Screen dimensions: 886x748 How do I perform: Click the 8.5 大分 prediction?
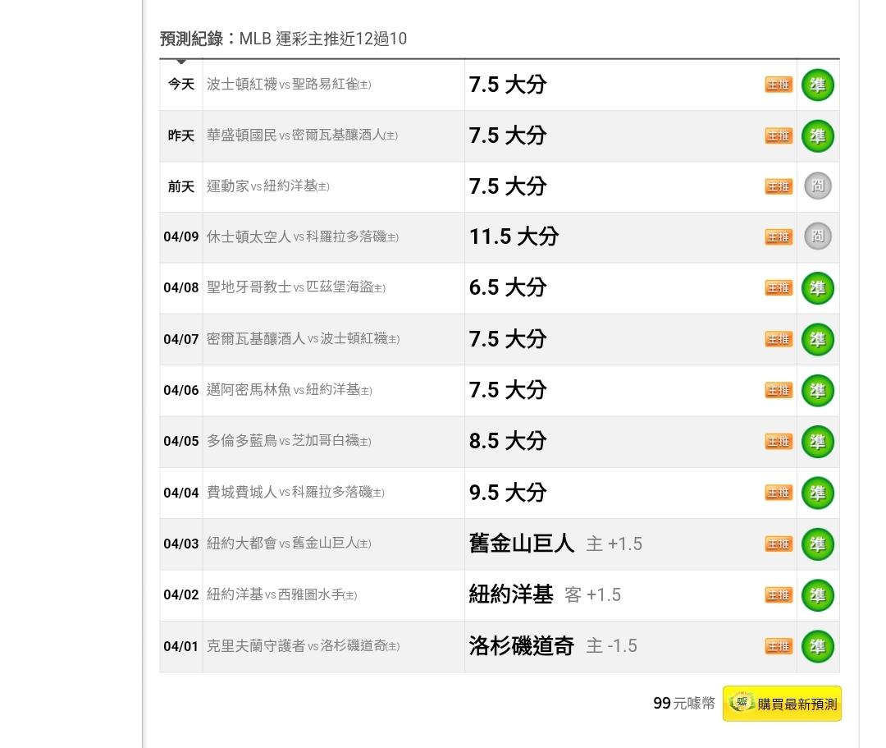pos(508,441)
